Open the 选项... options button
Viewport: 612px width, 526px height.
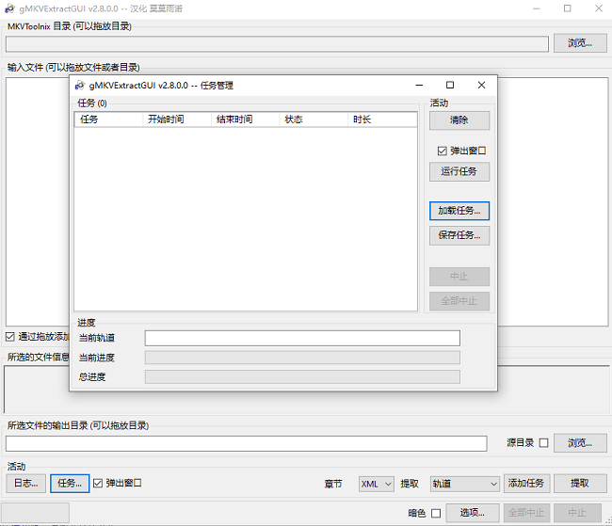pos(473,513)
